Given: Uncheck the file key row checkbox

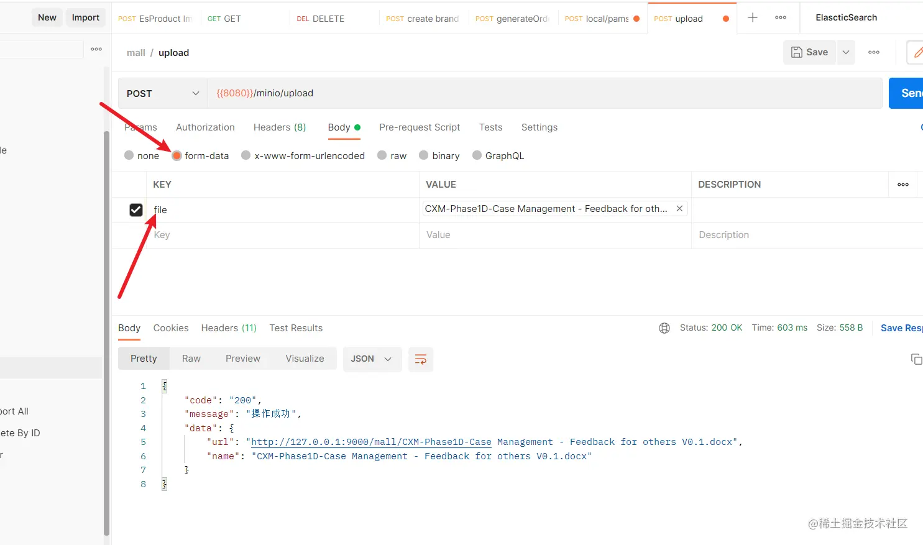Looking at the screenshot, I should pyautogui.click(x=136, y=210).
